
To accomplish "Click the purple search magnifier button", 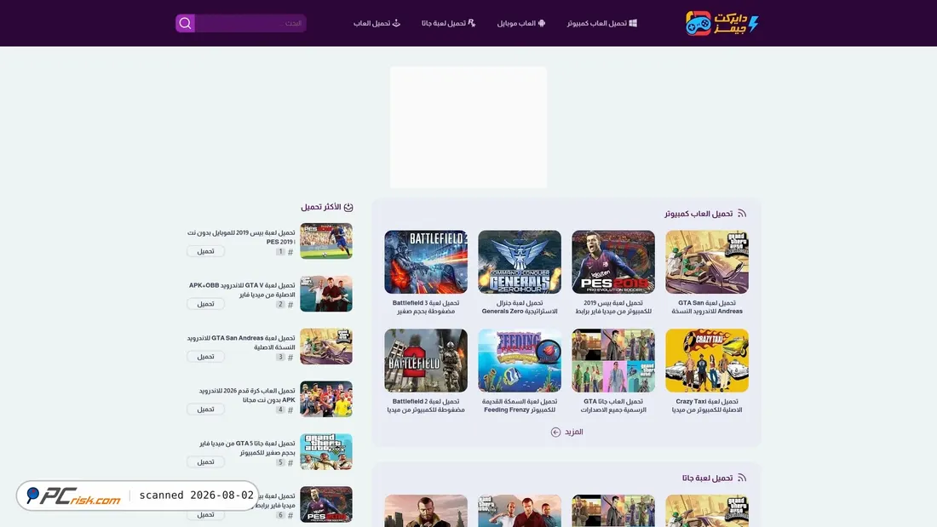I will [x=185, y=23].
